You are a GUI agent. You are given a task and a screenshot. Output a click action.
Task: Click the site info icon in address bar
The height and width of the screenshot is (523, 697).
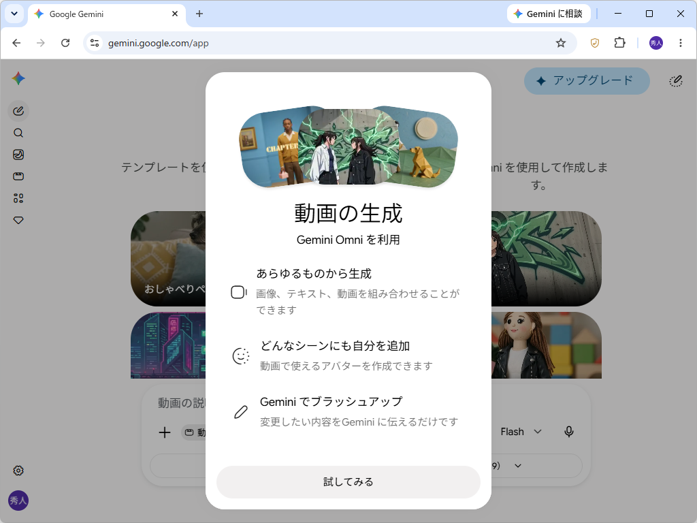tap(94, 43)
